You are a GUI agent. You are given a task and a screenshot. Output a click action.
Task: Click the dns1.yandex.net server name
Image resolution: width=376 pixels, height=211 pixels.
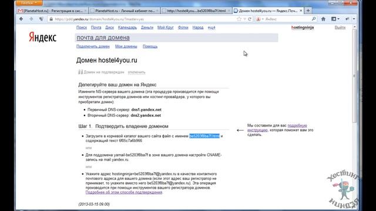click(146, 110)
